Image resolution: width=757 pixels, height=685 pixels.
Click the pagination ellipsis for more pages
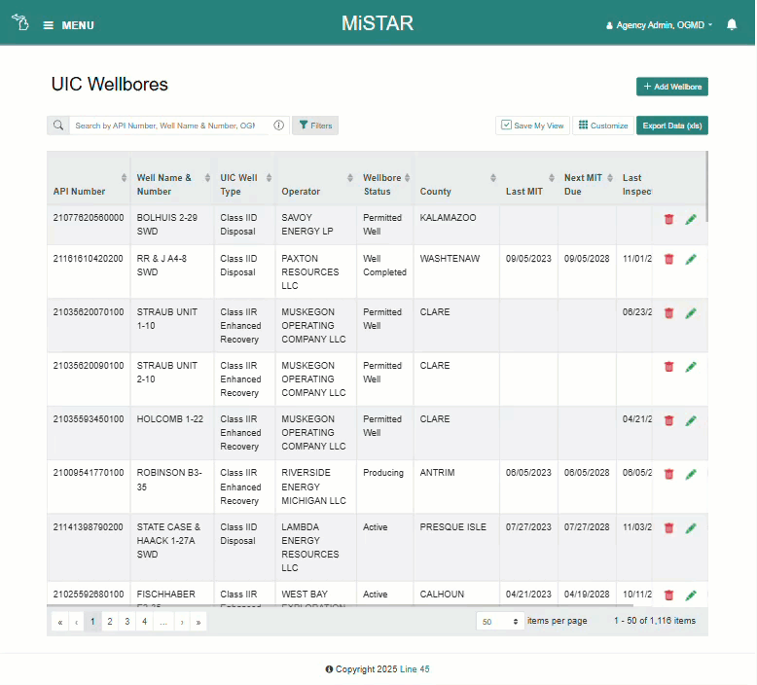pyautogui.click(x=163, y=622)
